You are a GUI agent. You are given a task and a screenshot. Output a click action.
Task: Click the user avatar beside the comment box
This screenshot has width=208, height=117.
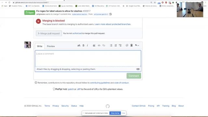point(28,45)
